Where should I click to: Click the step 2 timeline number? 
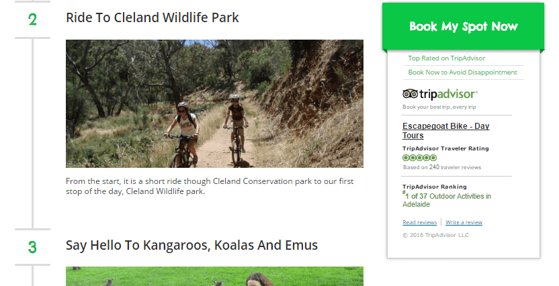tap(32, 19)
